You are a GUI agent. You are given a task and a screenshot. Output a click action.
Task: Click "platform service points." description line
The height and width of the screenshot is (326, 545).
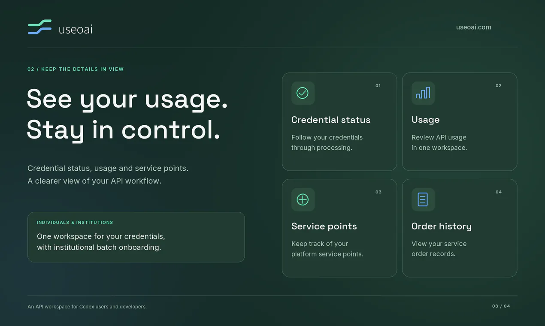pos(327,254)
